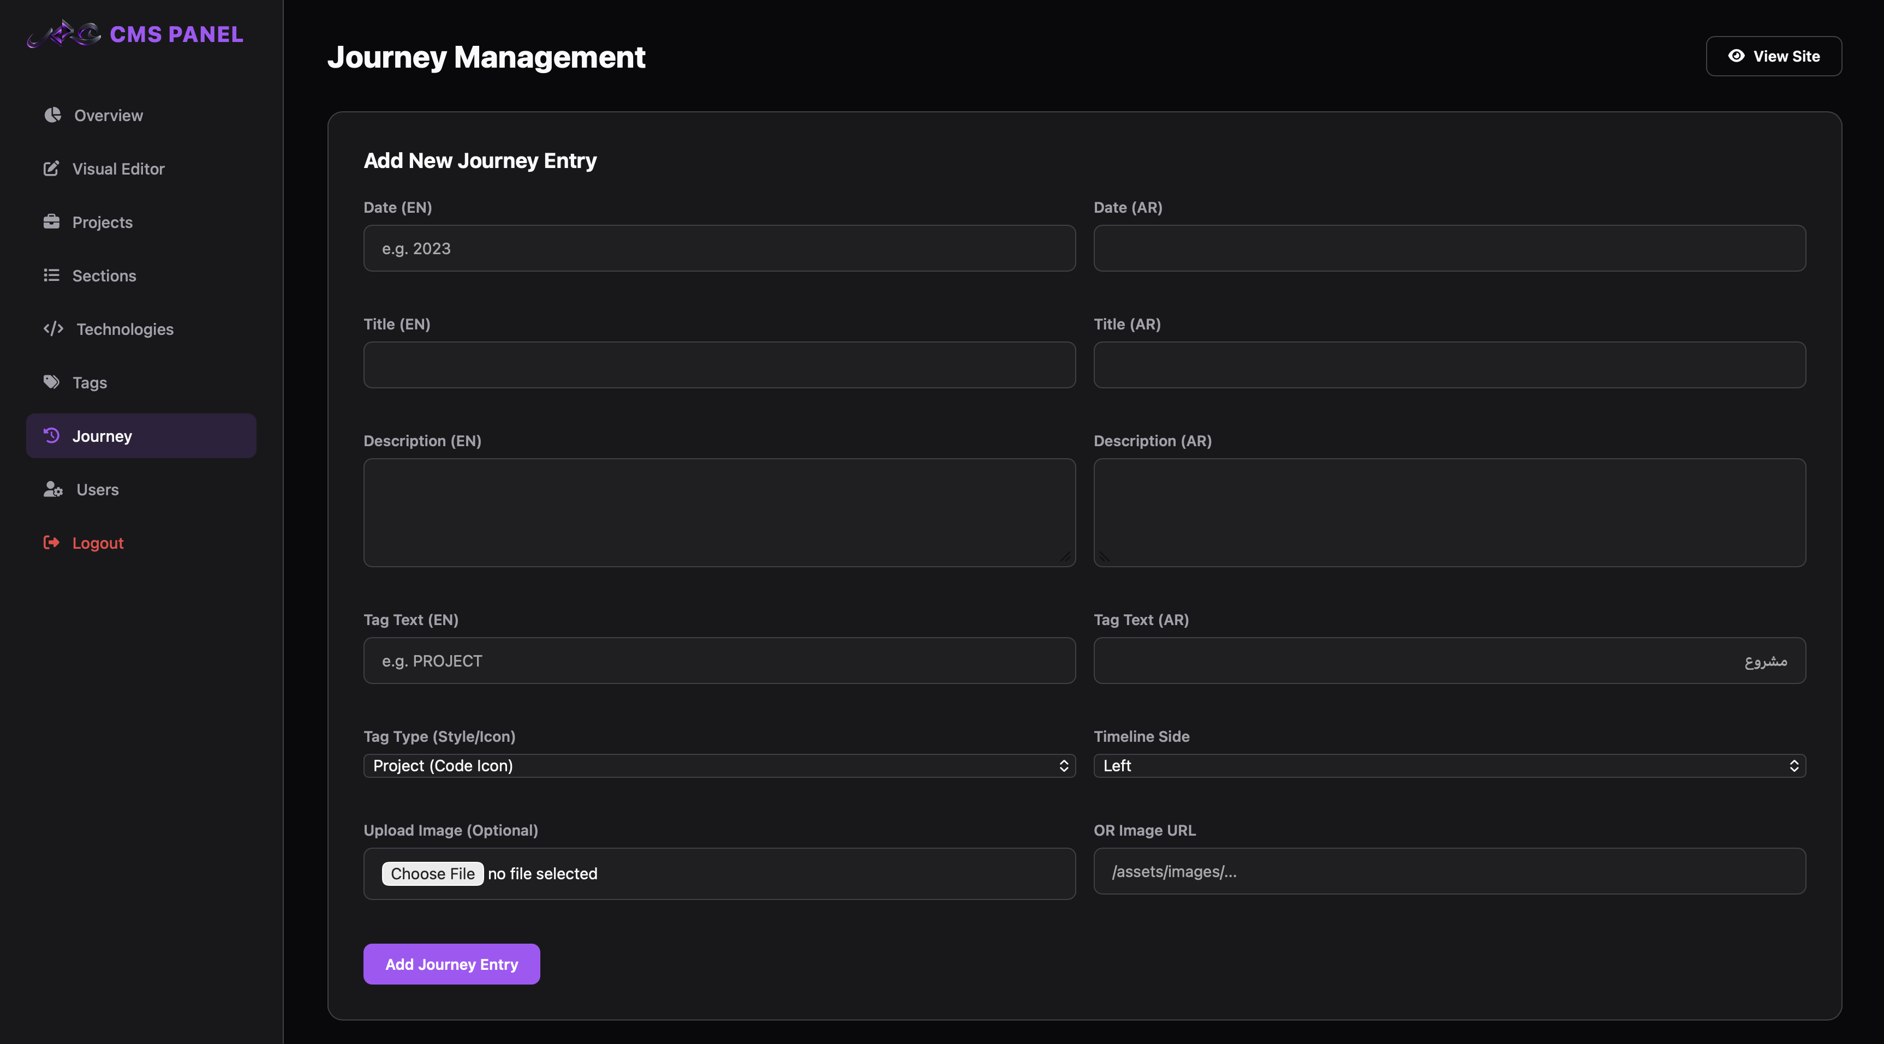Click the View Site button

tap(1774, 56)
